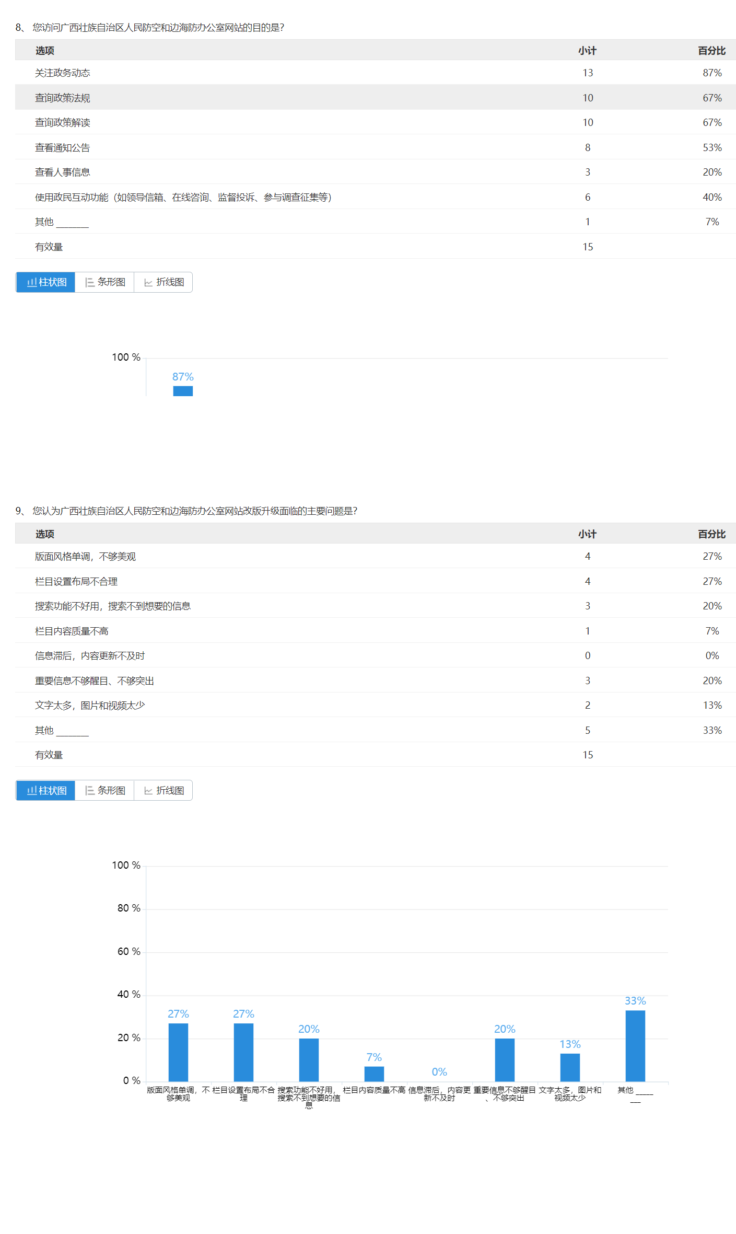The image size is (736, 1234).
Task: Click bar chart icon in question 8's 柱状图 tab
Action: click(32, 282)
